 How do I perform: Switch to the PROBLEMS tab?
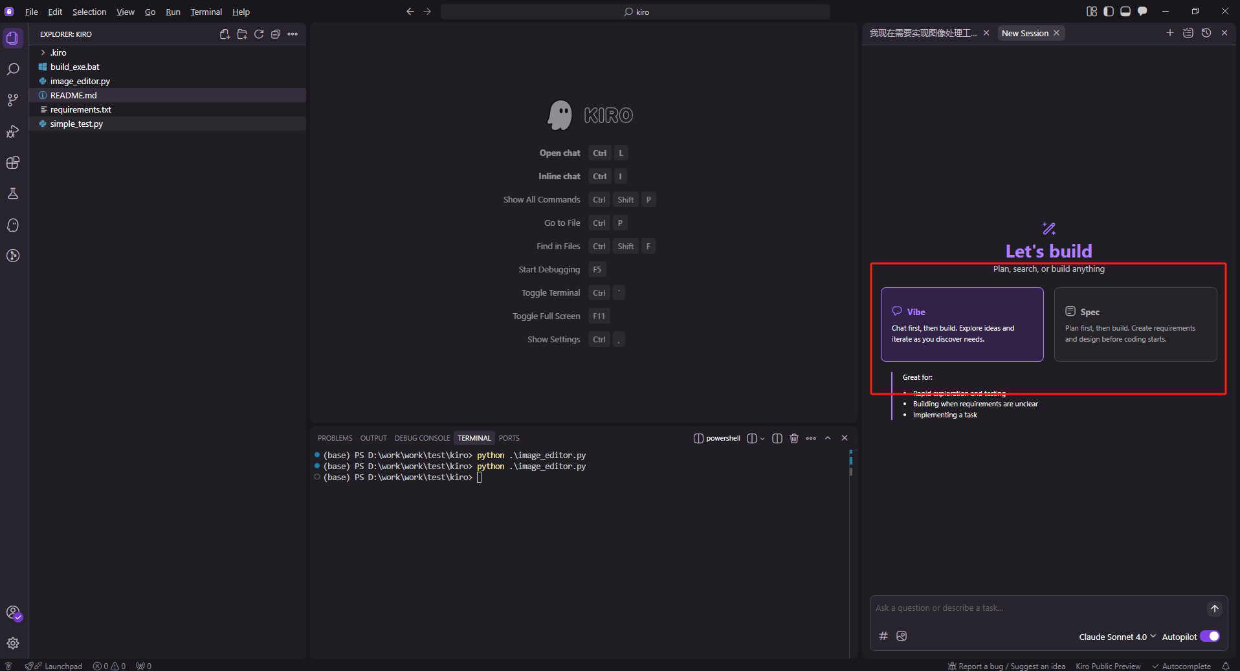pos(335,438)
